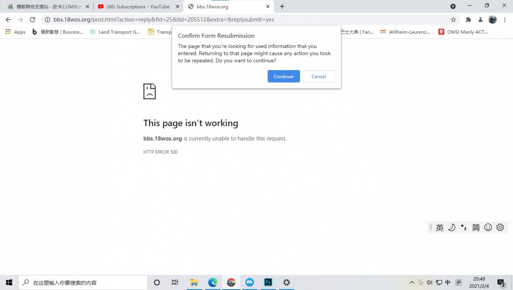
Task: Open the IME toolbar settings gear
Action: pos(500,228)
